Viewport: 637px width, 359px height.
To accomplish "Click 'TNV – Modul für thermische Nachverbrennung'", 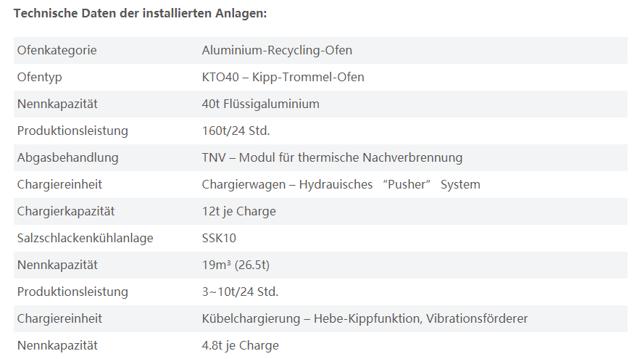I will (x=332, y=157).
